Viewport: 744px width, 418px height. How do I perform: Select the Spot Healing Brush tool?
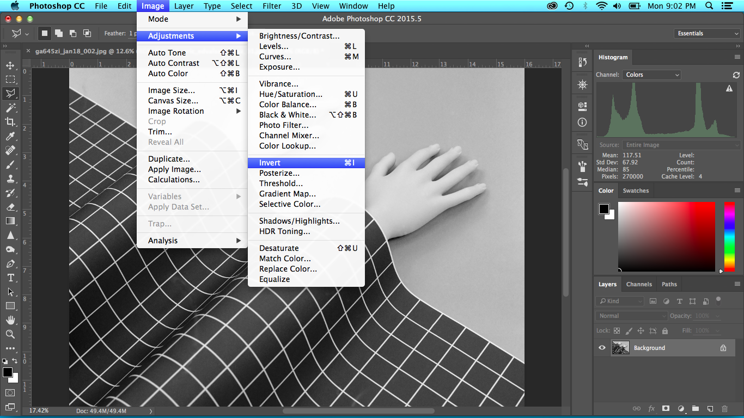tap(10, 150)
